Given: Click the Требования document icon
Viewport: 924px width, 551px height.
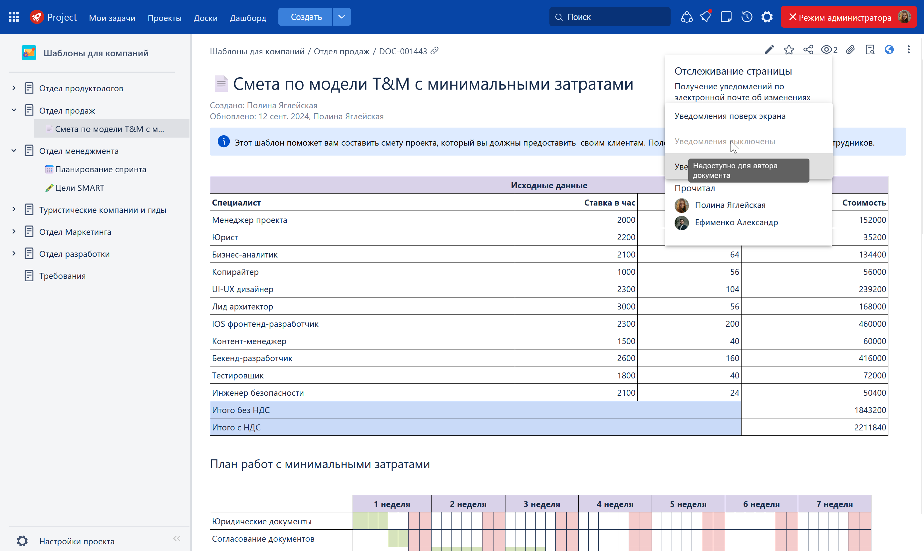Looking at the screenshot, I should (29, 275).
